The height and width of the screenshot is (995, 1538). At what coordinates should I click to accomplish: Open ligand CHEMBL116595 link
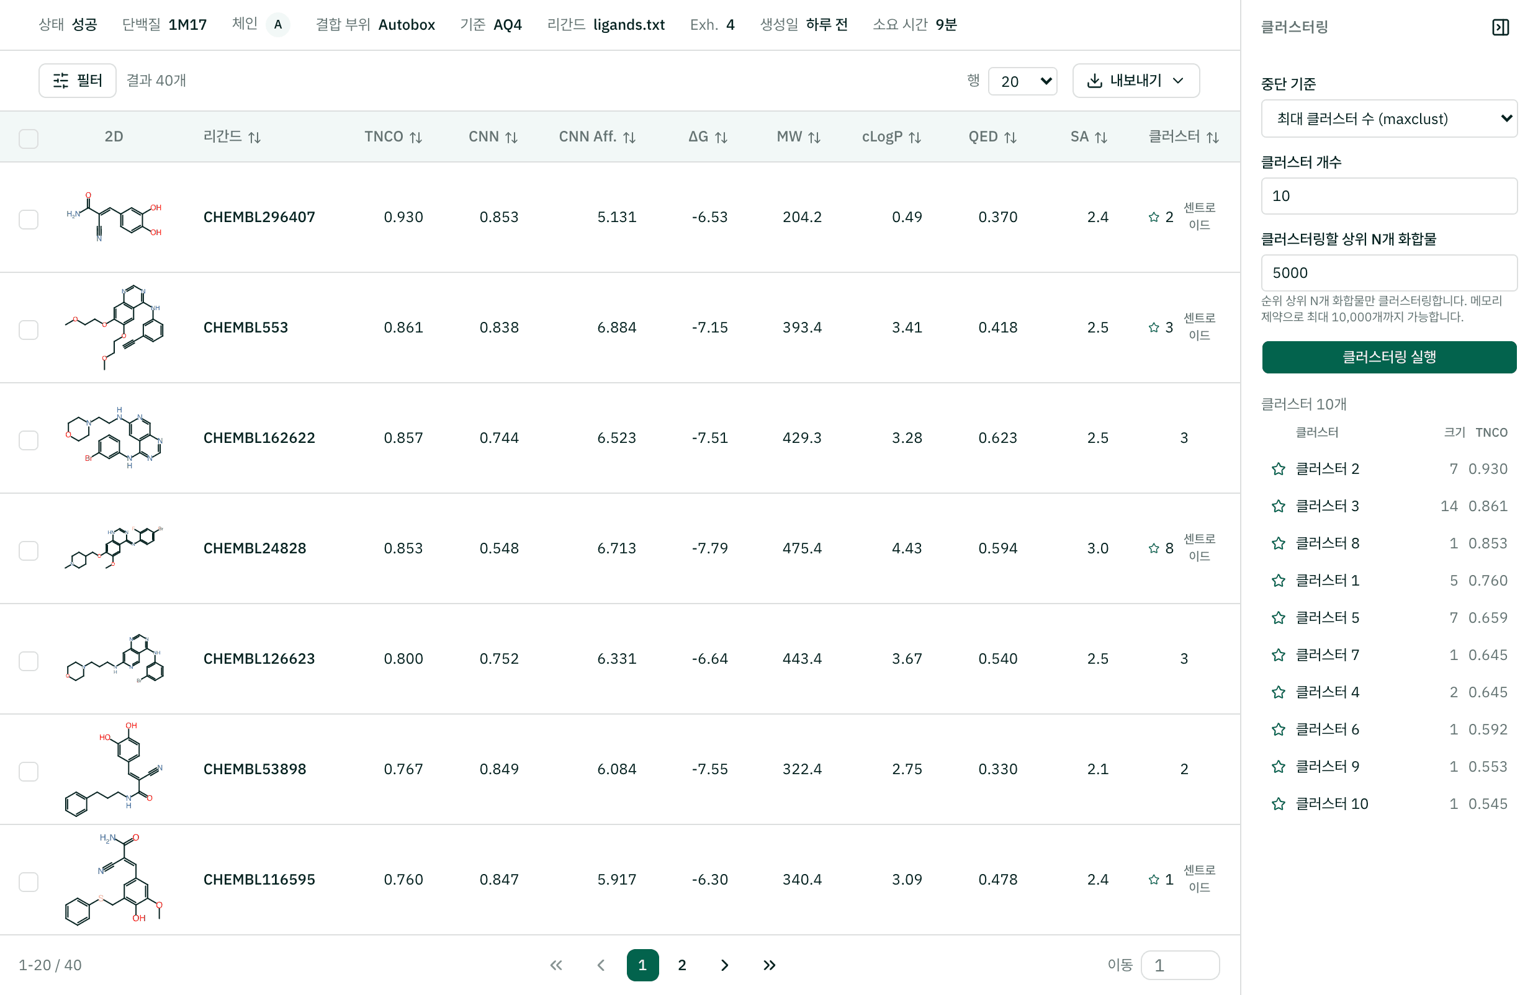[259, 880]
